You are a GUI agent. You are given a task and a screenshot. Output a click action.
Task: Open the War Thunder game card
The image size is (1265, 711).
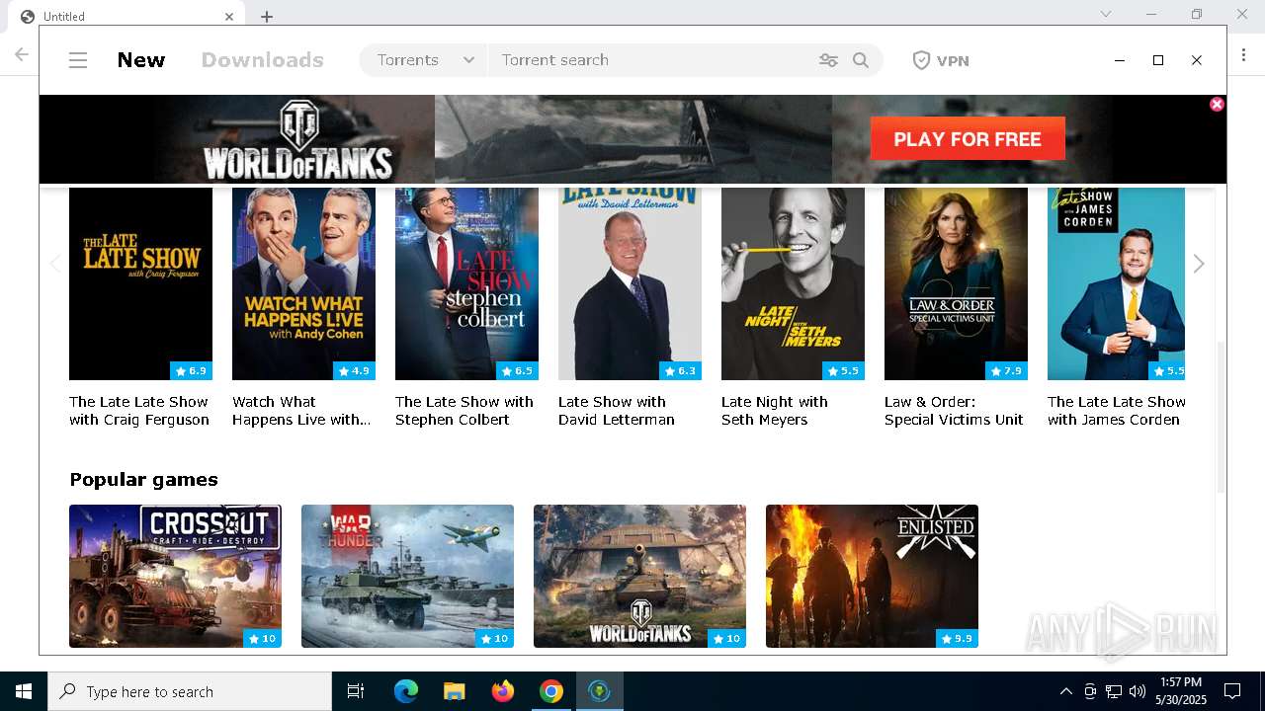(x=407, y=576)
